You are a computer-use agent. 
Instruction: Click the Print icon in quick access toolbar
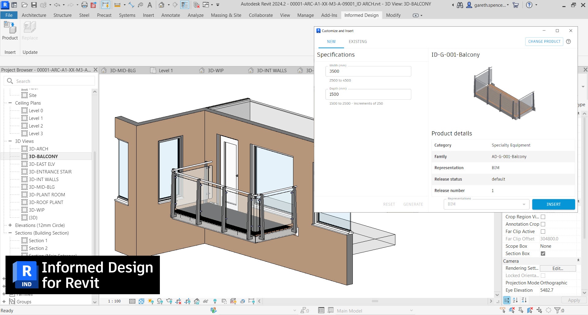[x=85, y=5]
